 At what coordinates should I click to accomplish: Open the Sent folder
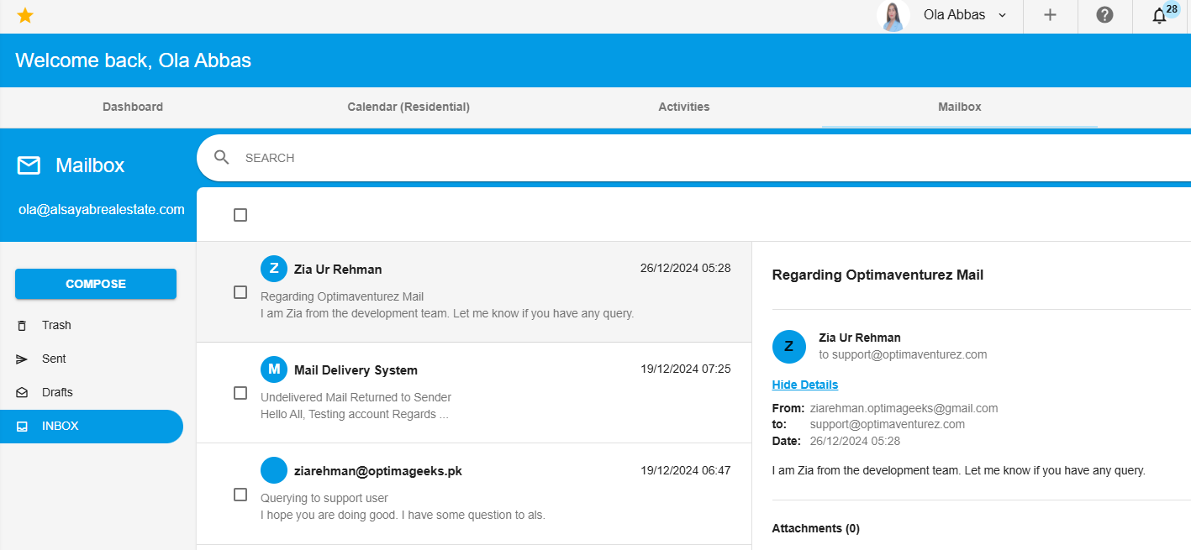[54, 359]
